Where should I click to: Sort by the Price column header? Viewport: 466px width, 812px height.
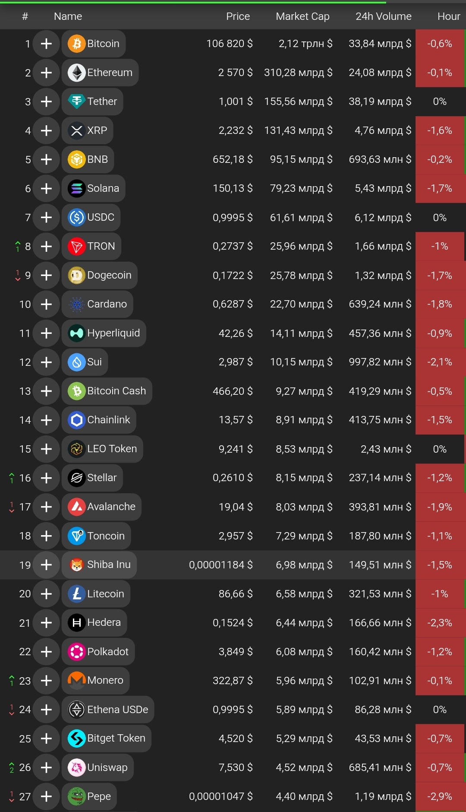click(238, 16)
